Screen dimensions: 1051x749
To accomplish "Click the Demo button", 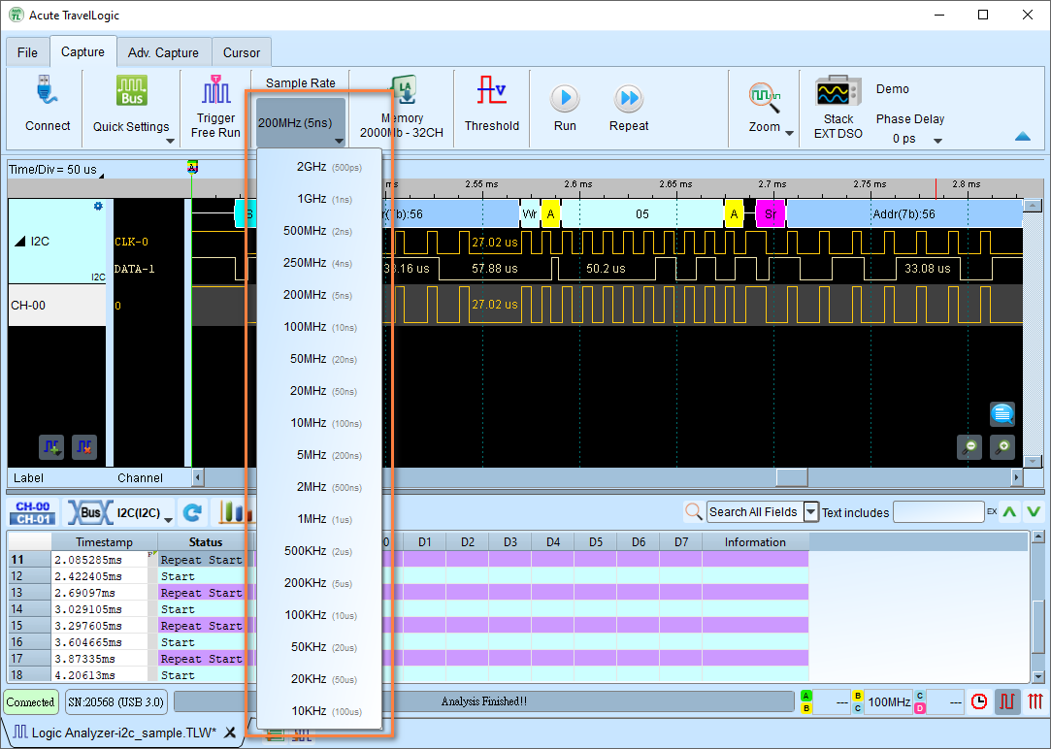I will tap(892, 89).
